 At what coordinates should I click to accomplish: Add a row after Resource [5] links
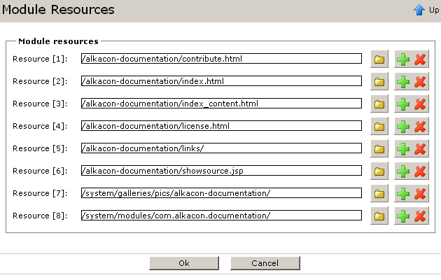point(403,148)
